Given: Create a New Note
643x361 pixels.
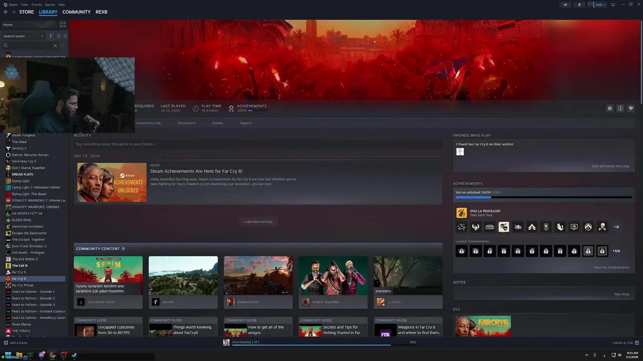Looking at the screenshot, I should pos(621,294).
